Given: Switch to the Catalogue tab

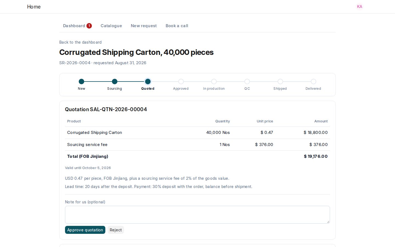Looking at the screenshot, I should pos(111,26).
